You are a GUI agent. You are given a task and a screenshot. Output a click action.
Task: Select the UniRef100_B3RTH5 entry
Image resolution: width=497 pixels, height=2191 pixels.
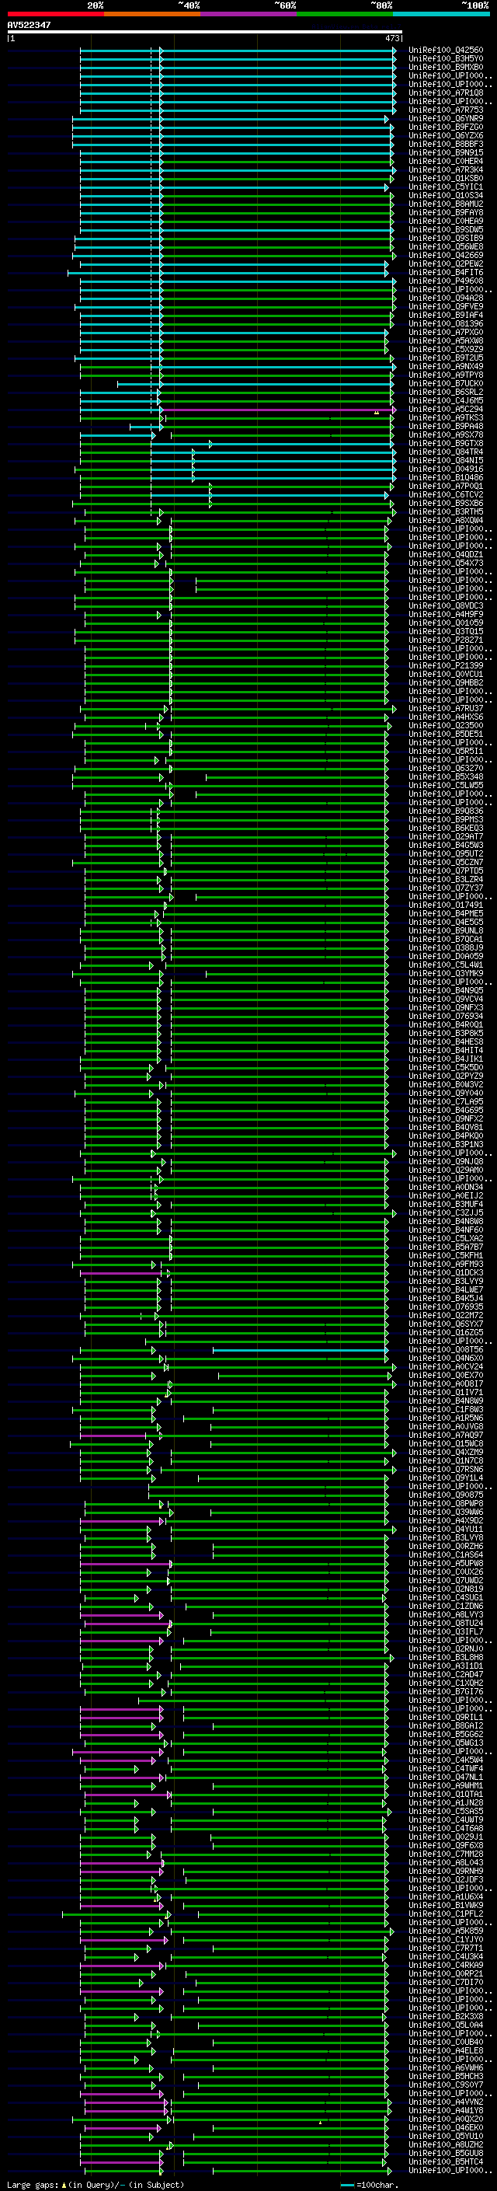point(445,511)
